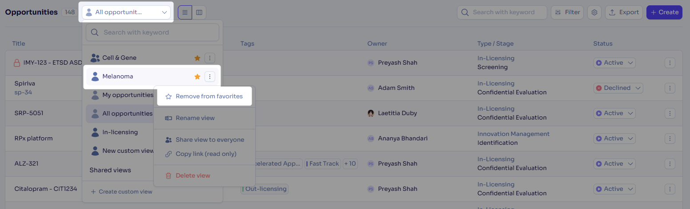Click the gold star beside Cell & Gene
Viewport: 690px width, 209px height.
[x=197, y=58]
